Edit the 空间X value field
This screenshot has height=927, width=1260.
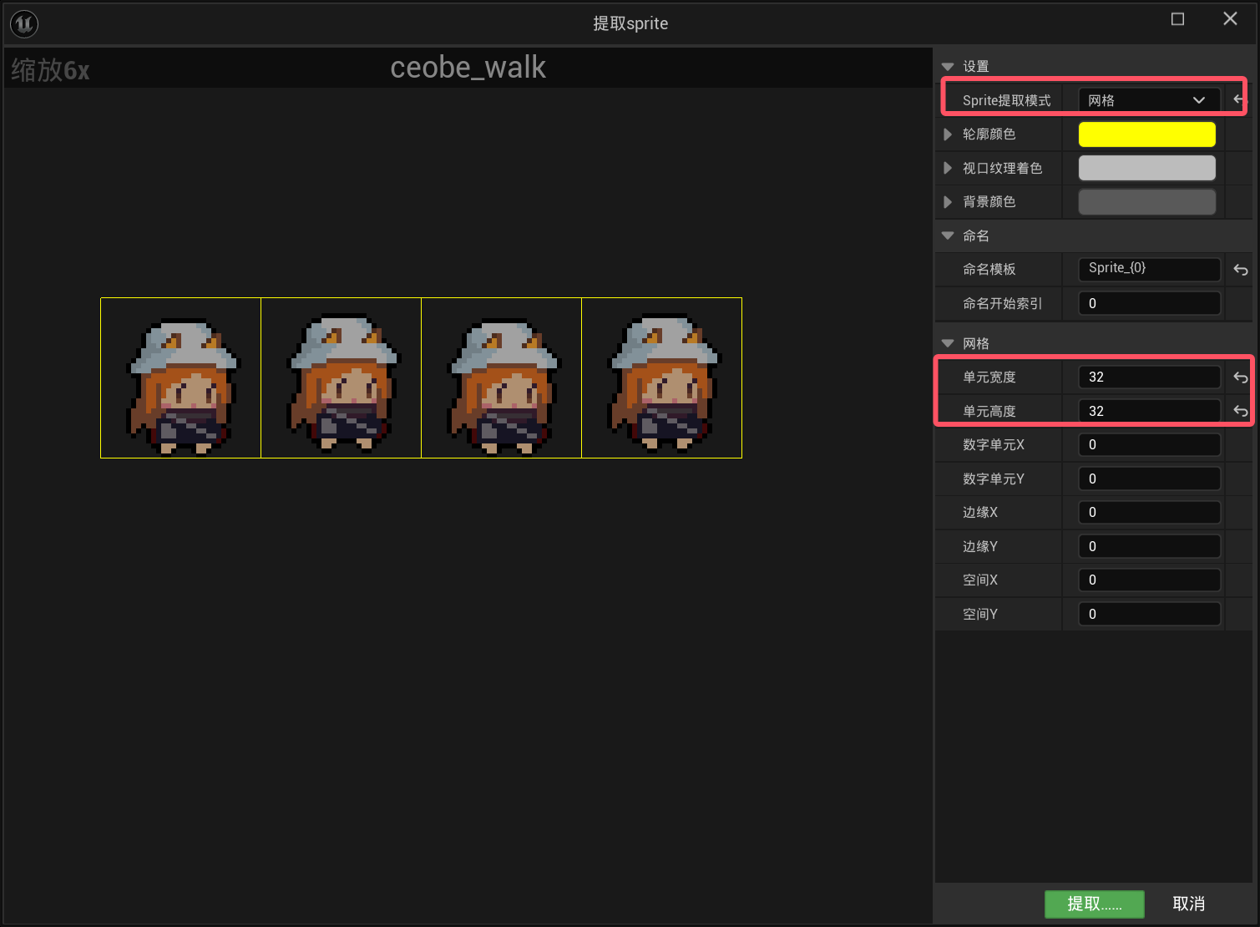[x=1149, y=580]
